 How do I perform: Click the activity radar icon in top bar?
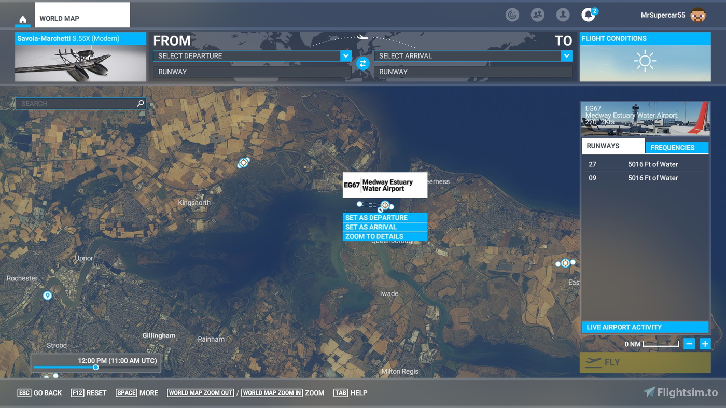pyautogui.click(x=512, y=15)
